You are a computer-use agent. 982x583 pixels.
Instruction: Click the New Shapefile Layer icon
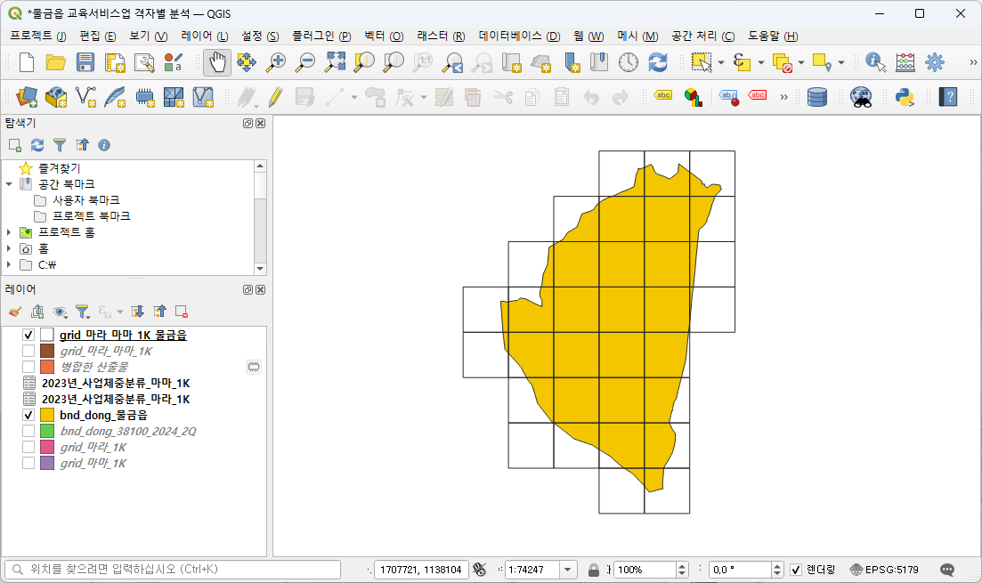tap(85, 97)
